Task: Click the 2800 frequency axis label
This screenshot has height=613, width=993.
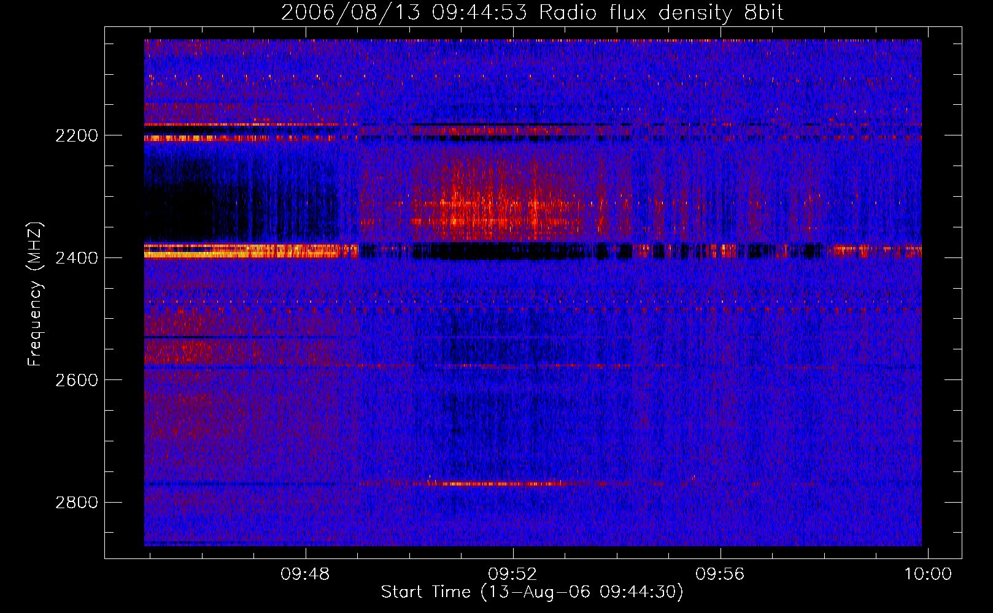Action: click(77, 503)
